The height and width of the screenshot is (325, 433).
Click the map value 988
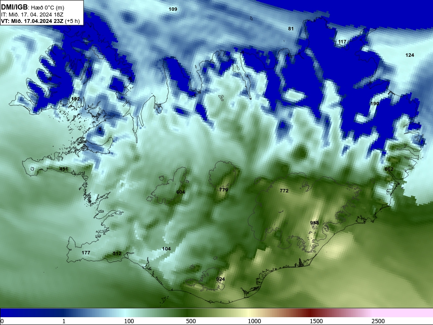[314, 223]
